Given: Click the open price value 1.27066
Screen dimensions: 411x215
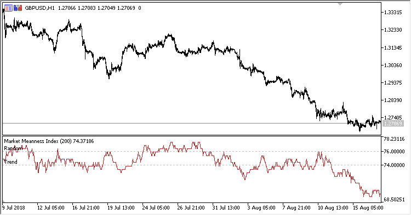Looking at the screenshot, I should pos(67,8).
